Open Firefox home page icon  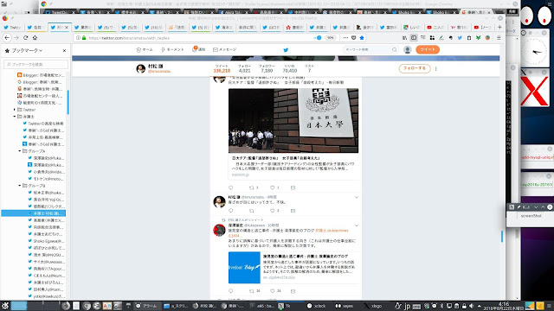(35, 37)
